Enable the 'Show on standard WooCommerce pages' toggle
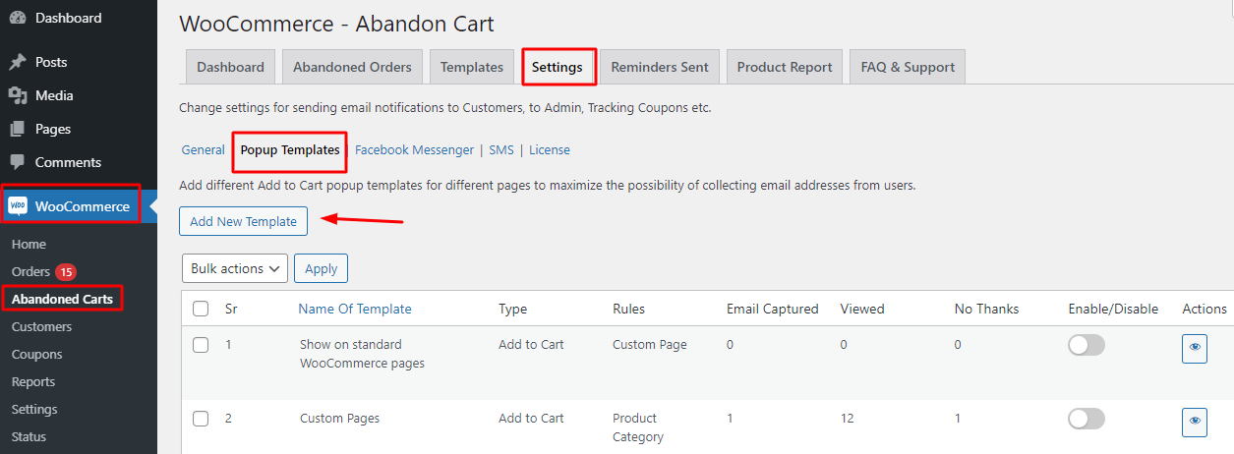The height and width of the screenshot is (454, 1234). click(1087, 345)
